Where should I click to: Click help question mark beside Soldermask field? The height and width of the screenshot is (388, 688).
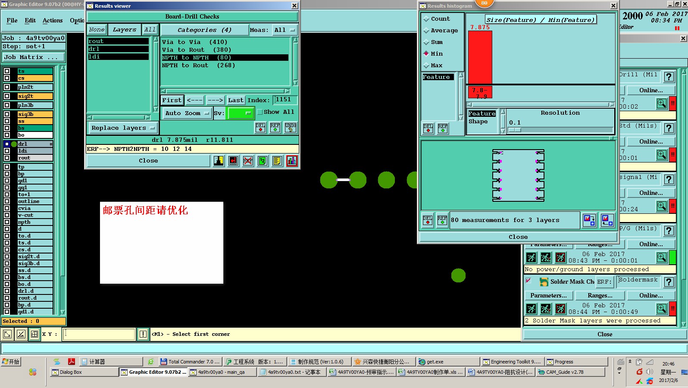[669, 282]
